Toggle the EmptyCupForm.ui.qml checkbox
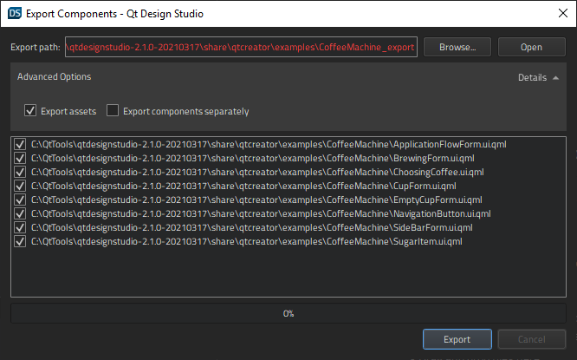 coord(21,200)
